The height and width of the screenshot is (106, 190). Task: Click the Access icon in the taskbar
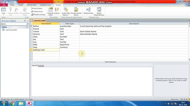(30, 103)
